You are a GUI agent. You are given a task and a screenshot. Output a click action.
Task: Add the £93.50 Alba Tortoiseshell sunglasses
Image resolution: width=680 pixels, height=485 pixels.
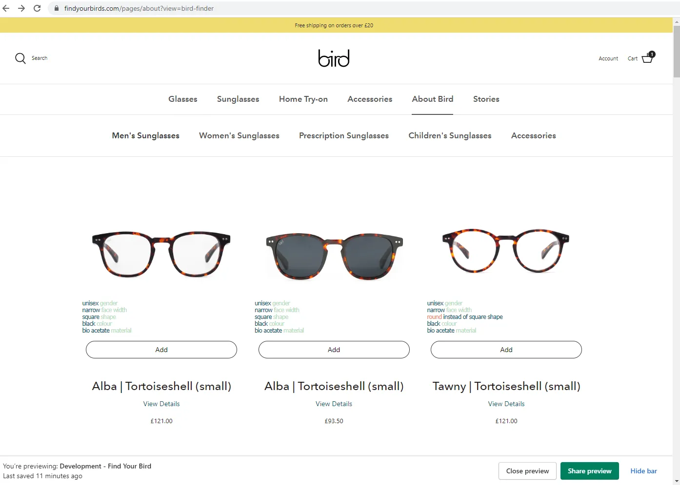[x=334, y=350]
